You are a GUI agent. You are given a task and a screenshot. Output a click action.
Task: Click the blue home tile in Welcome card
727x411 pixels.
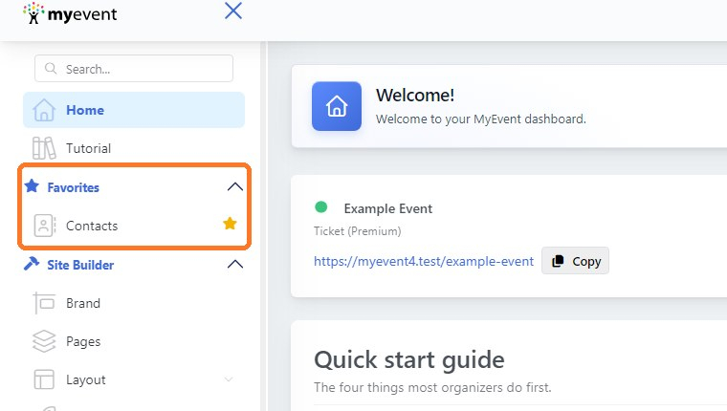pos(337,106)
